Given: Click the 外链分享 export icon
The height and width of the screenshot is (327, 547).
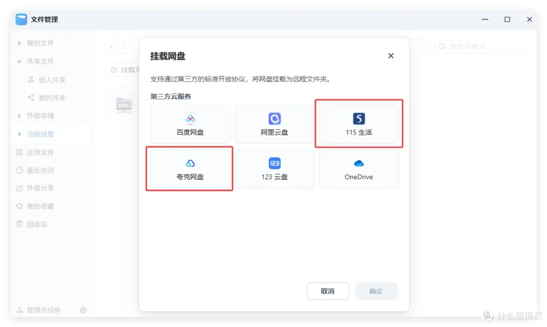Looking at the screenshot, I should 20,188.
